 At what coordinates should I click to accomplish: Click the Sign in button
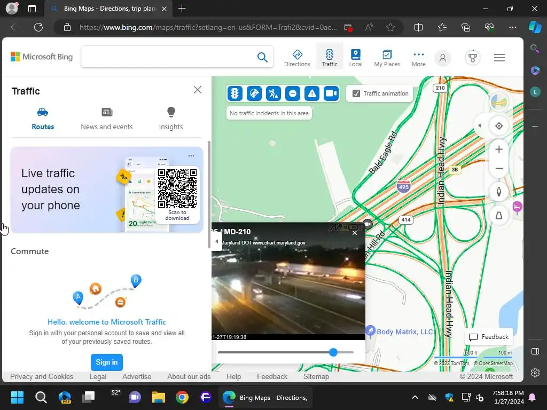(107, 362)
